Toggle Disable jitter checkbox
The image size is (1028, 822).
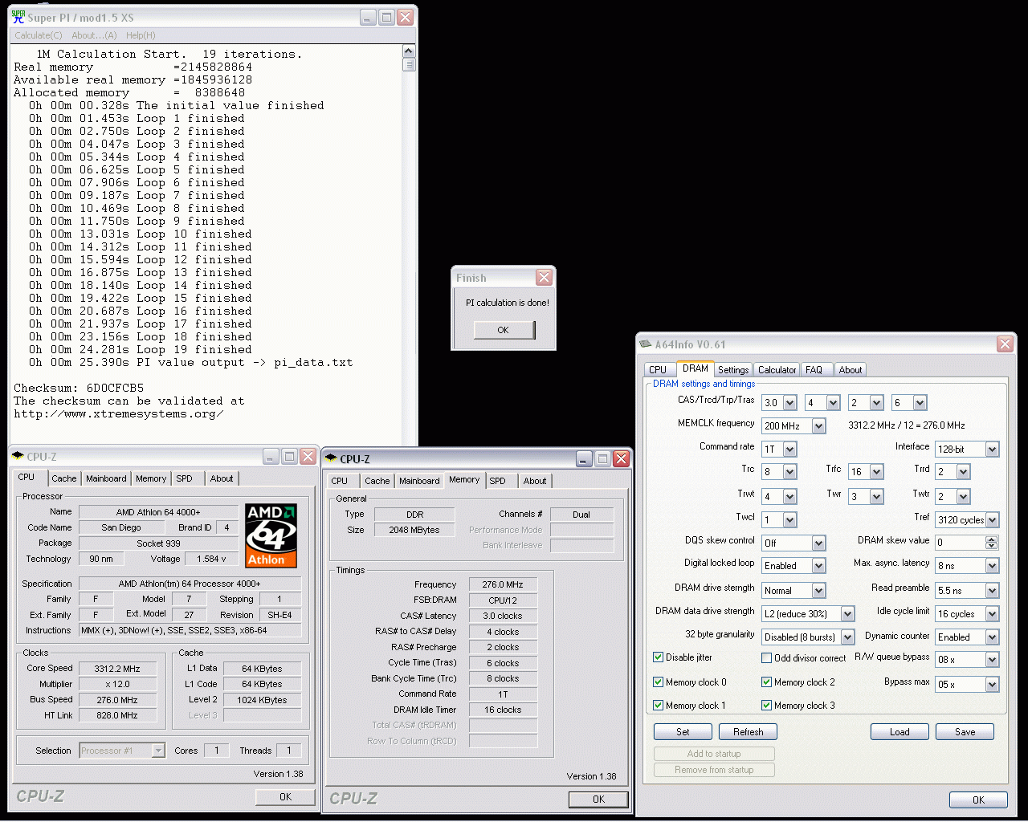659,657
